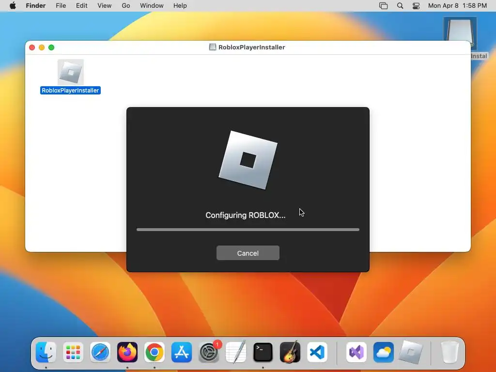
Task: Click the large Roblox logo in the installer dialog
Action: [x=248, y=160]
